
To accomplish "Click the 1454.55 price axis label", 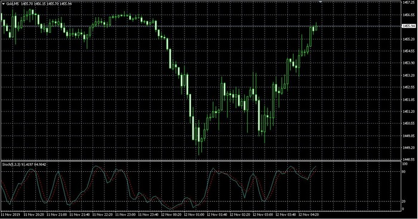I will (x=408, y=51).
